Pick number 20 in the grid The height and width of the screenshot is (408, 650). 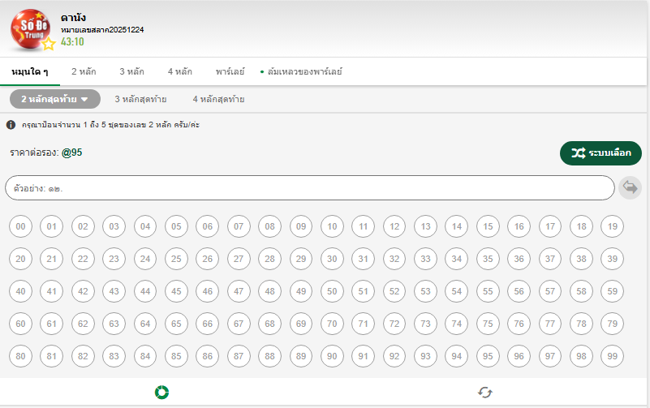click(20, 259)
